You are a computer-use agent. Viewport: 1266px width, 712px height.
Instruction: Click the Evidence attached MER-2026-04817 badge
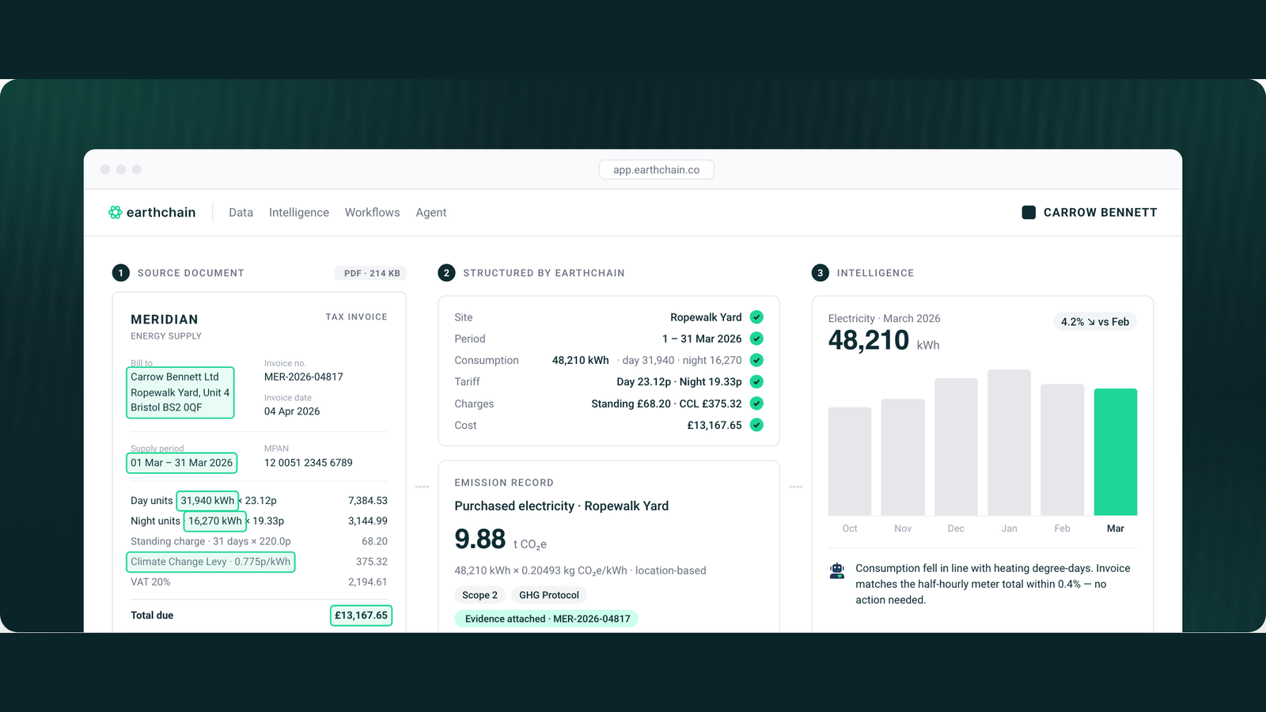pos(547,619)
